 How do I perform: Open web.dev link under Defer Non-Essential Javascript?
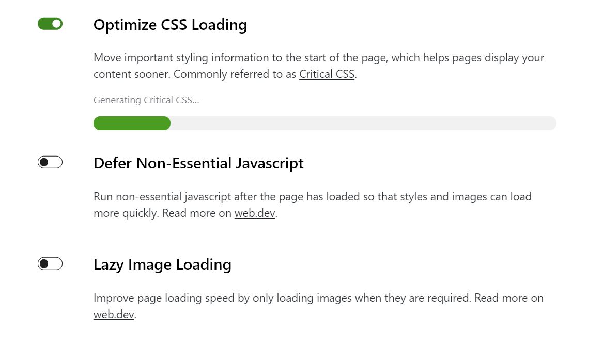(255, 213)
